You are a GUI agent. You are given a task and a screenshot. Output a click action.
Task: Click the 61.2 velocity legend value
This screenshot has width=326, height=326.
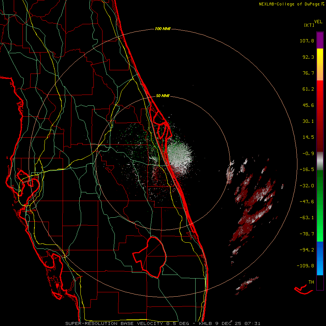coord(308,89)
